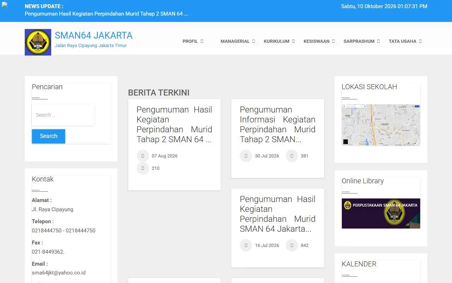Open the KURIKULUM menu
This screenshot has width=452, height=283.
pyautogui.click(x=276, y=41)
